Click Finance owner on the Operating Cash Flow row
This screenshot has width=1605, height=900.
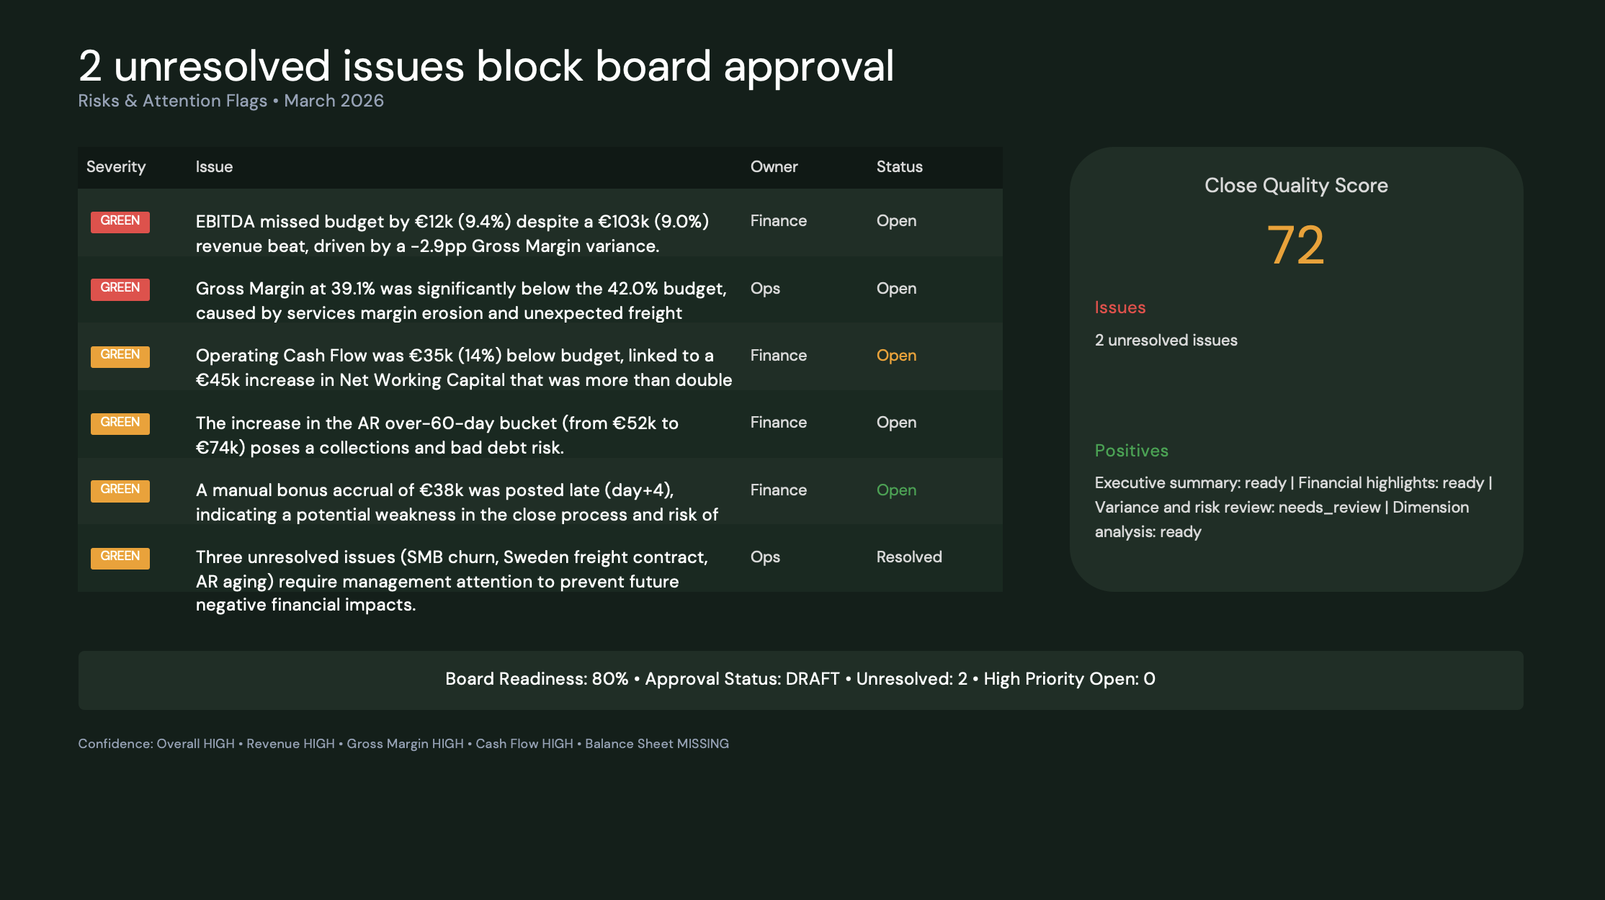(x=779, y=356)
